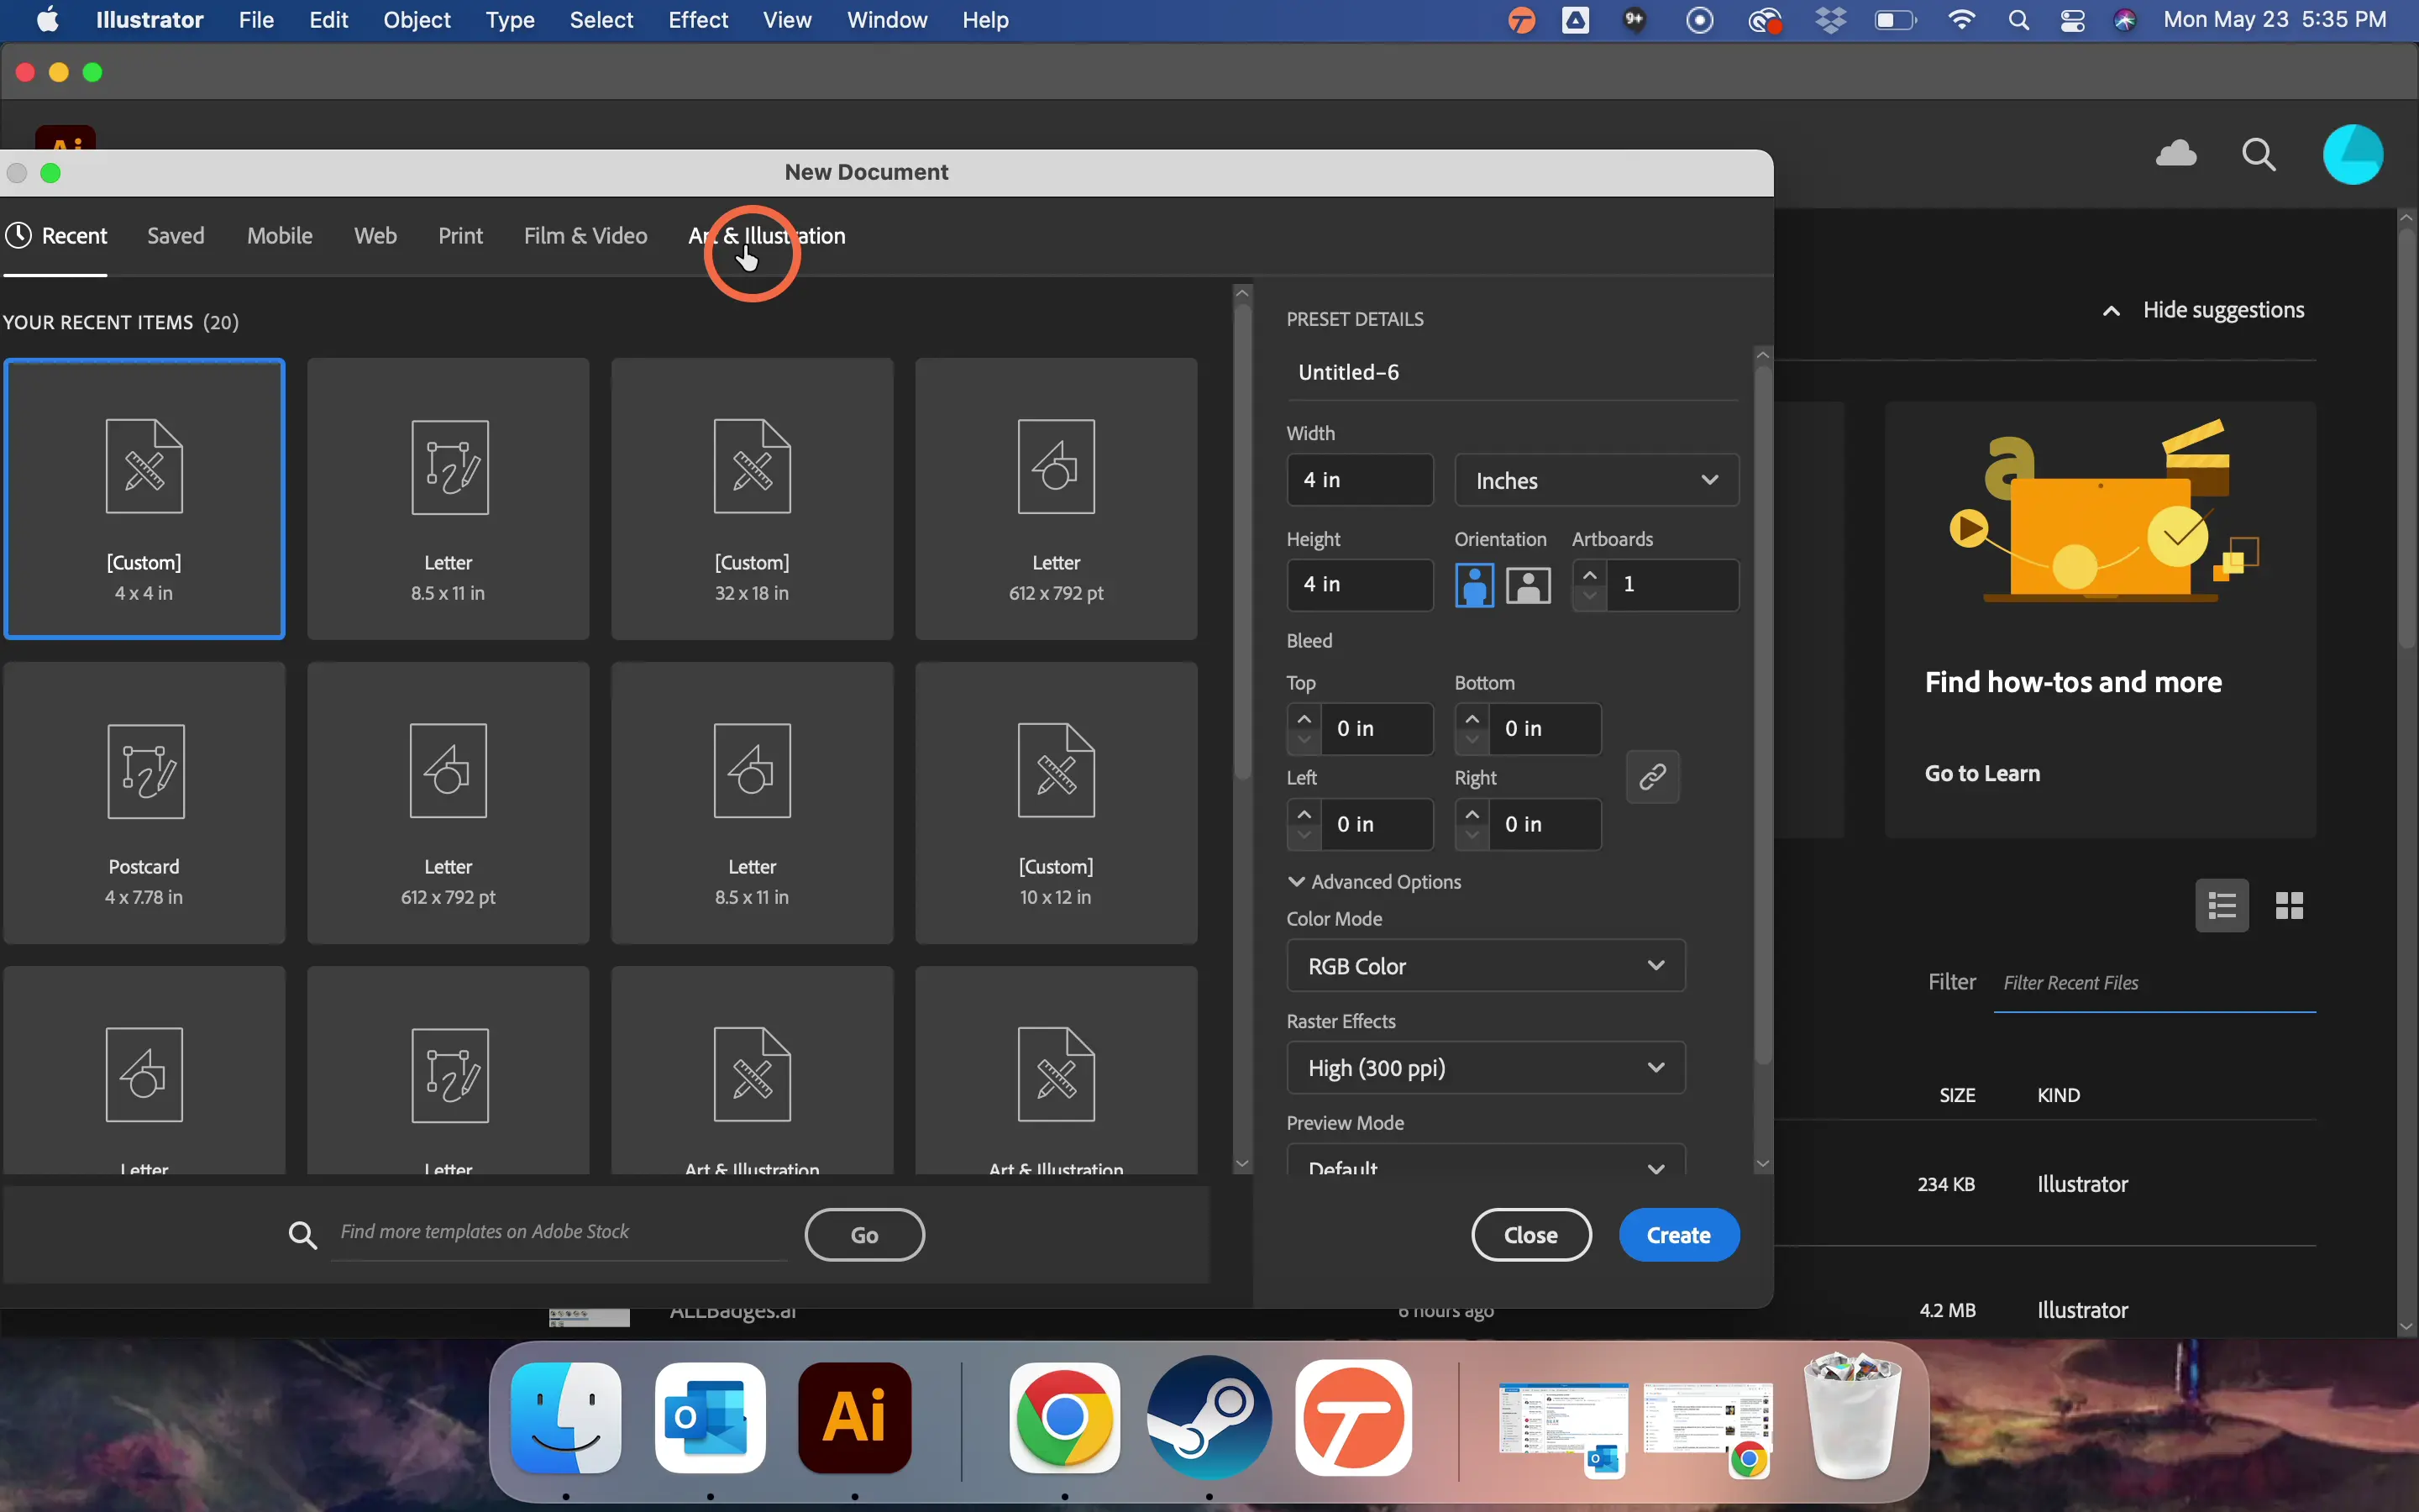Select the Custom 32 x 18 in preset

tap(752, 498)
